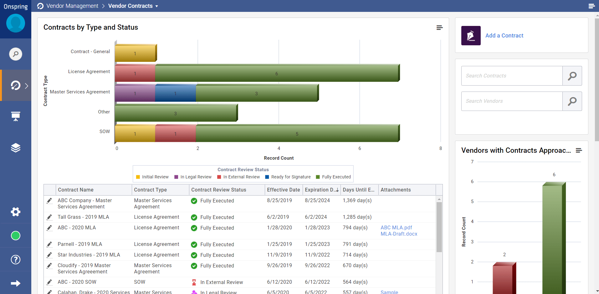The height and width of the screenshot is (294, 599).
Task: Click green bar with value 6 in Vendors chart
Action: point(553,238)
